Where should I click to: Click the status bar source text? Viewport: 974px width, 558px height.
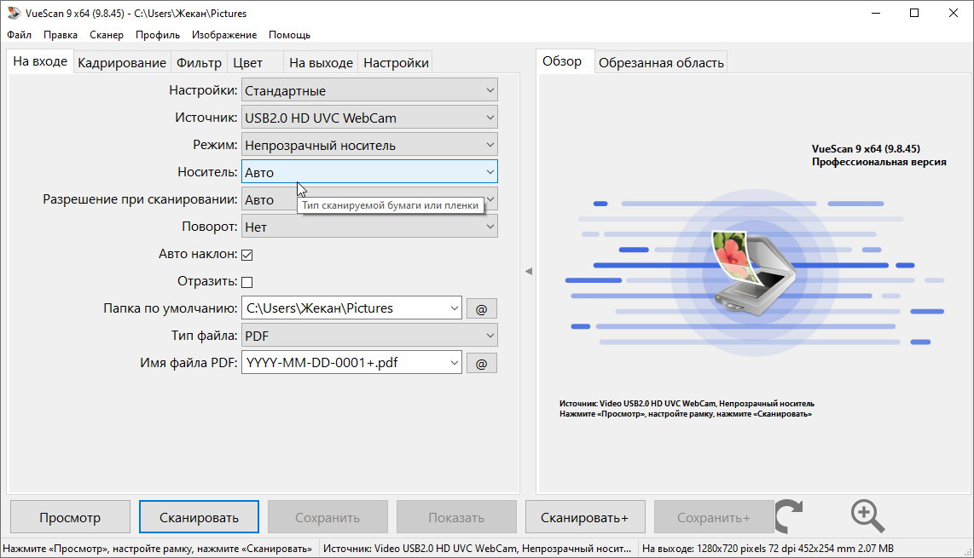(477, 549)
